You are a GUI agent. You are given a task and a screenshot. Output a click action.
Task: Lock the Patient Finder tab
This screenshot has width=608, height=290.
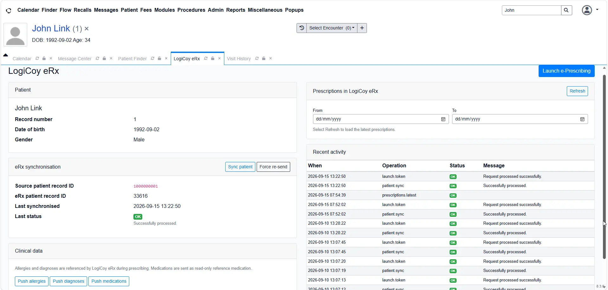click(159, 58)
